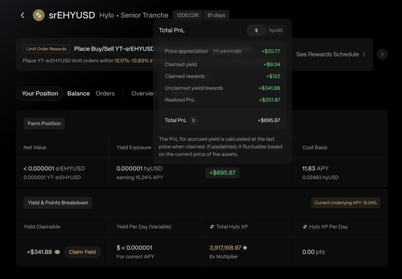Select the Limit Order Rewards badge
Screen dimensions: 402x279
46,49
